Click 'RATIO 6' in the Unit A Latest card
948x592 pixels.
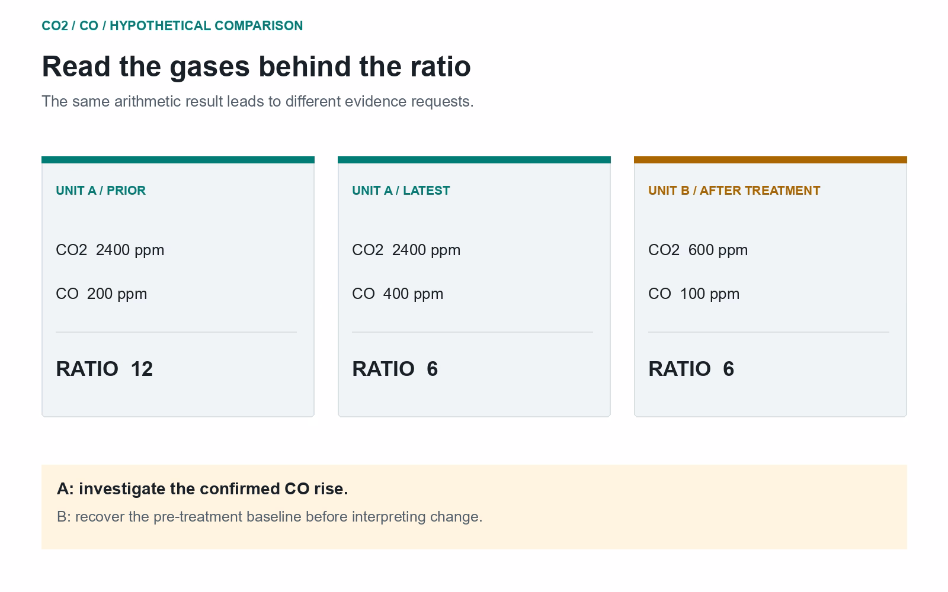pos(395,369)
